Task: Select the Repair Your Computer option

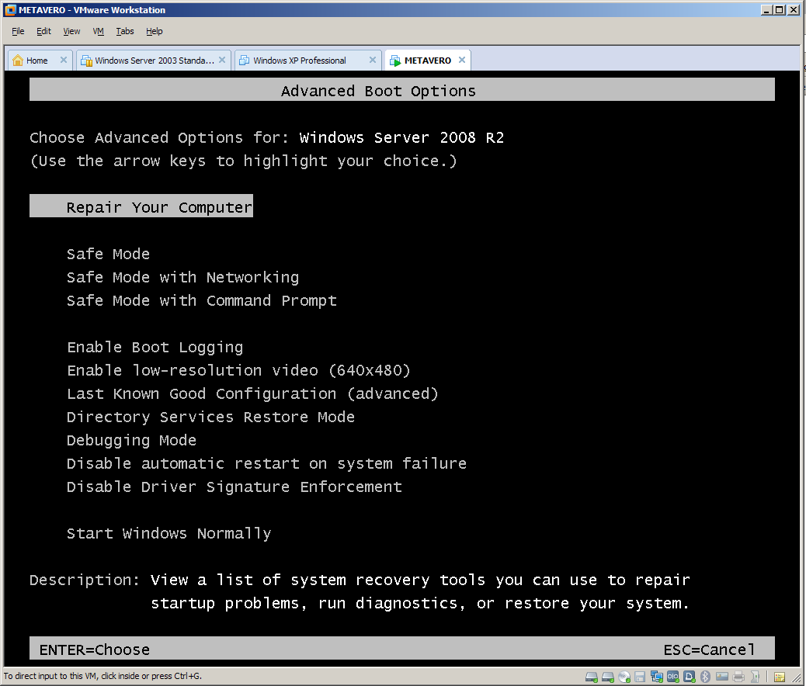Action: [141, 206]
